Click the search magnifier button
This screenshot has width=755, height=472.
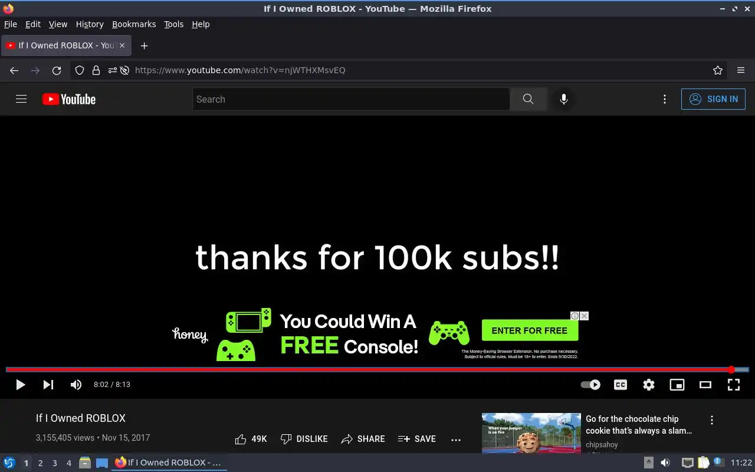[528, 99]
